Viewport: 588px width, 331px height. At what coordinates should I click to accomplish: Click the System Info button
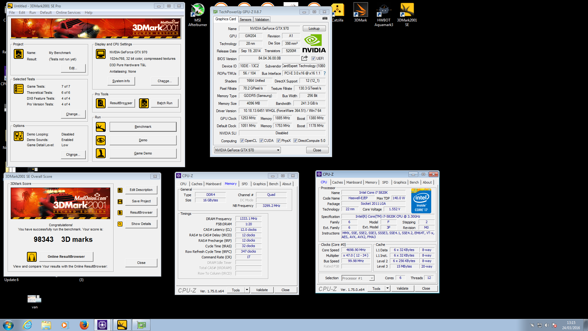(x=121, y=81)
